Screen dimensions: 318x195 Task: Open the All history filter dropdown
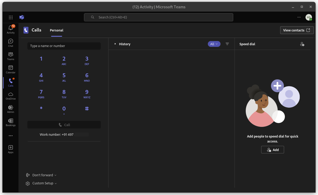point(214,44)
